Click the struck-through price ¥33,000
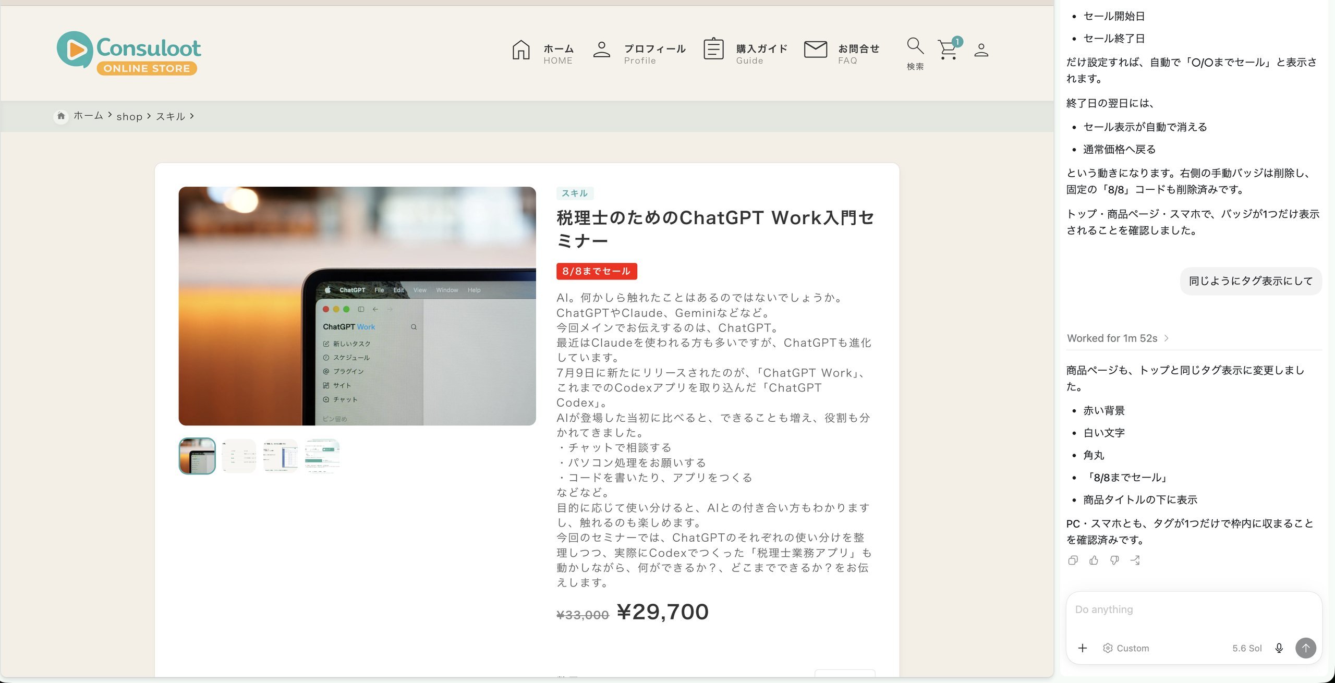Viewport: 1335px width, 683px height. 582,615
